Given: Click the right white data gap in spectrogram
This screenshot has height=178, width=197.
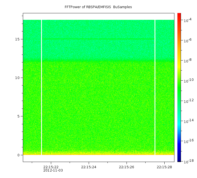Looking at the screenshot, I should coord(155,87).
